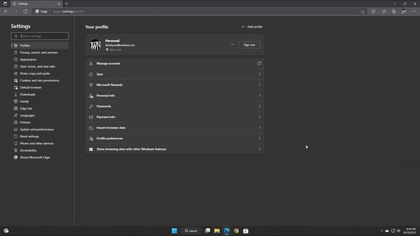Screen dimensions: 420x236
Task: Click the Downloads icon in sidebar
Action: coord(16,94)
